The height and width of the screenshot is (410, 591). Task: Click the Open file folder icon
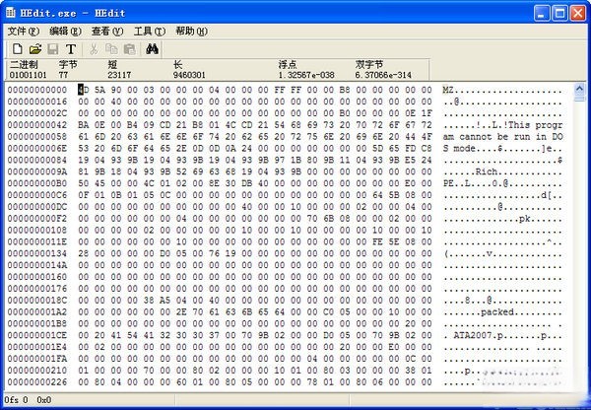[x=35, y=48]
